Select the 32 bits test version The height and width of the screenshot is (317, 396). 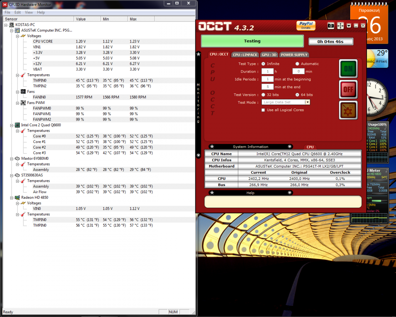[x=263, y=95]
